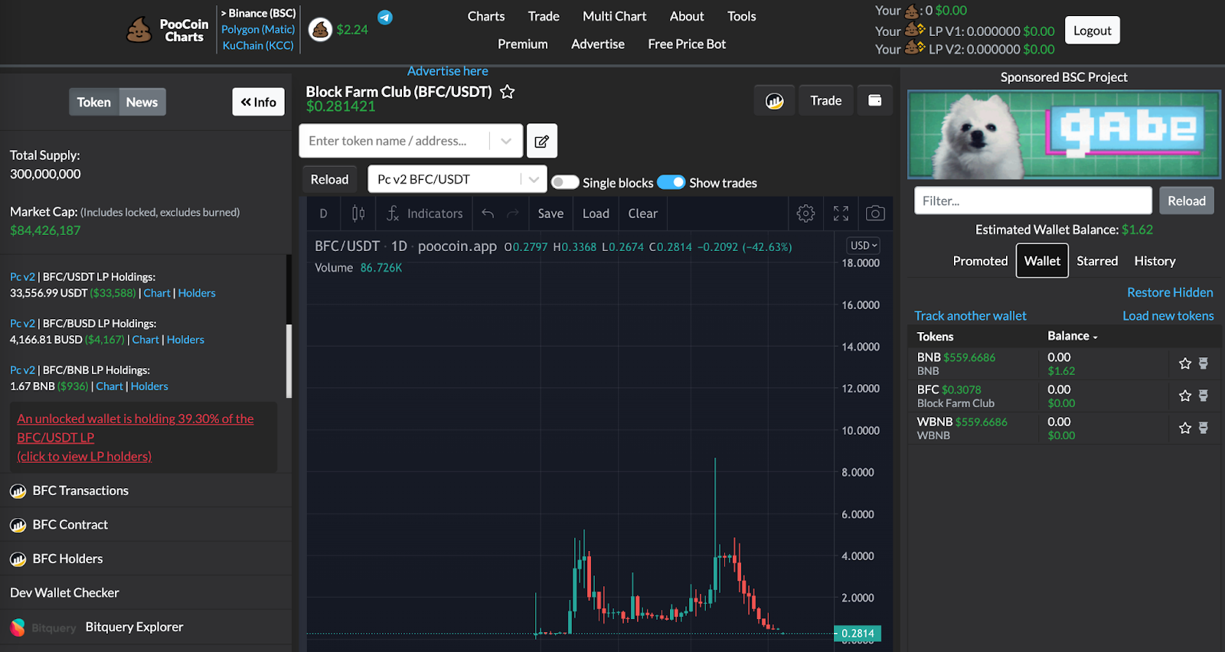Open the Free Price Bot page
This screenshot has height=652, width=1225.
point(687,44)
